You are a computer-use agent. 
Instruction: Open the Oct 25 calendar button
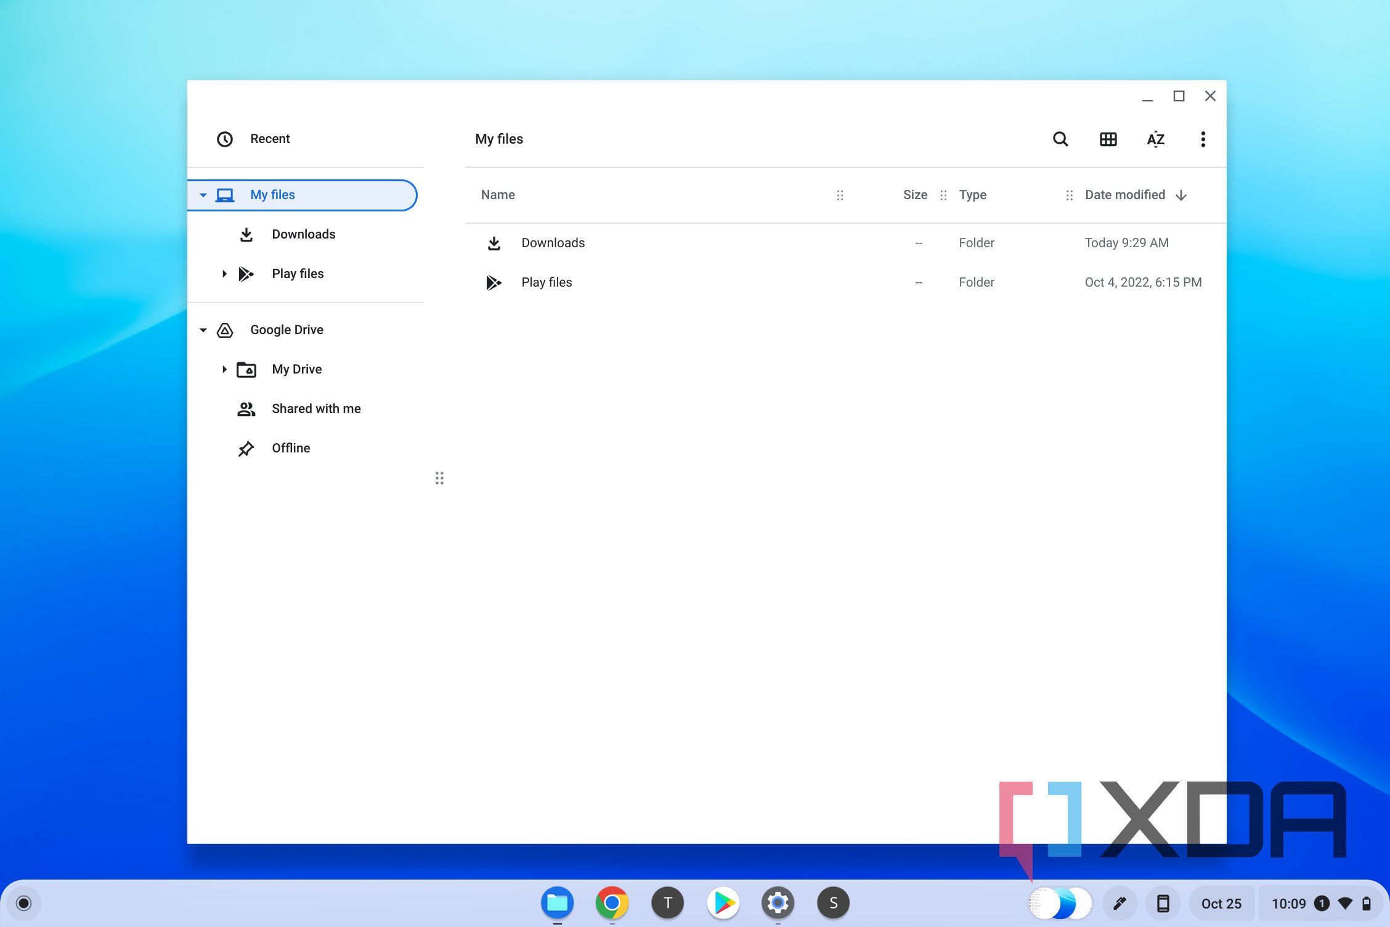(x=1221, y=904)
